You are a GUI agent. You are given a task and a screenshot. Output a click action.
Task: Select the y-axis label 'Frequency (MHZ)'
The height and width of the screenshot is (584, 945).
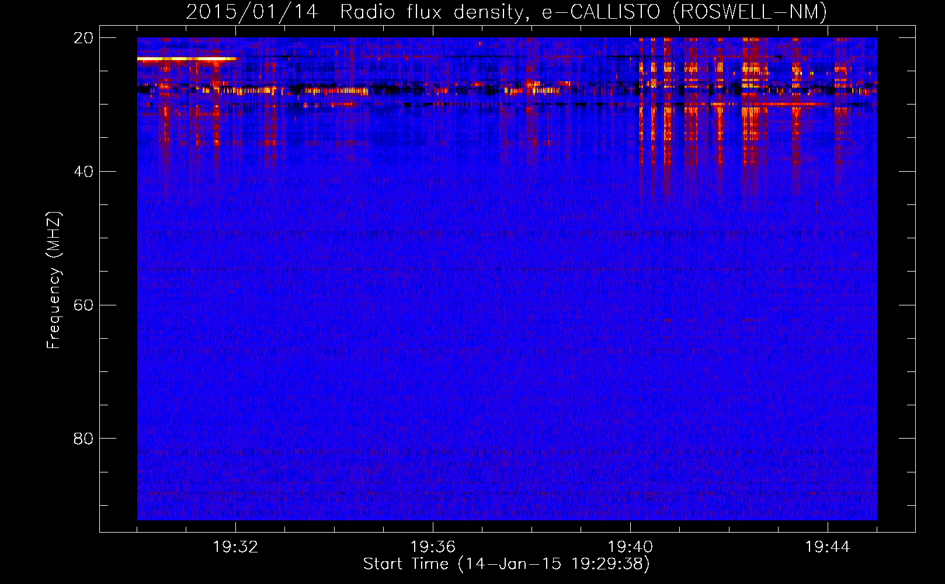(54, 281)
